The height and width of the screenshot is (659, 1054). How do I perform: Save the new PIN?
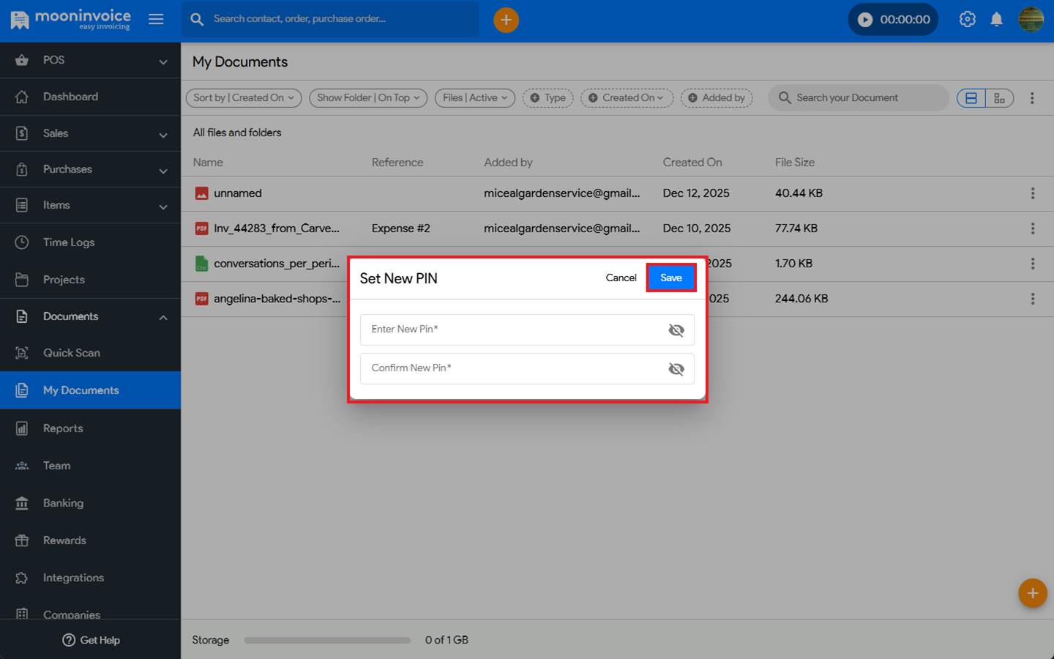click(670, 278)
